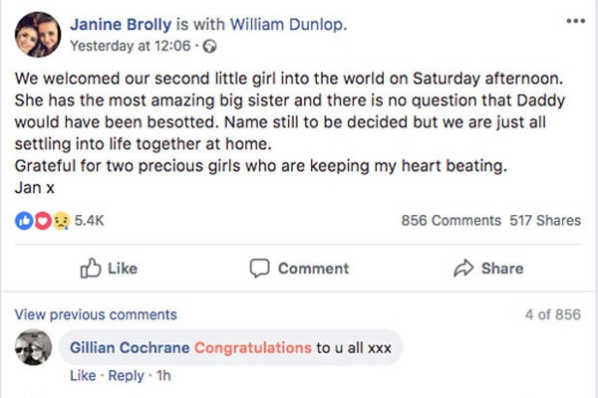Image resolution: width=598 pixels, height=398 pixels.
Task: Click the arrow Share icon
Action: coord(462,268)
